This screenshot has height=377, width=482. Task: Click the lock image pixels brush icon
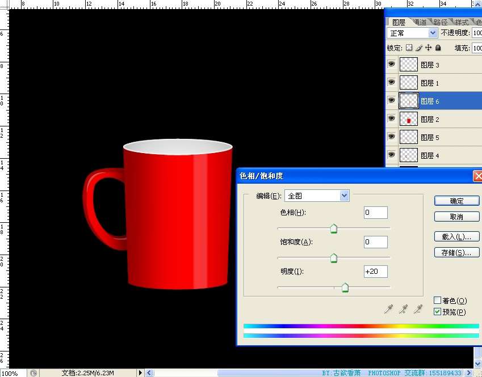(419, 48)
